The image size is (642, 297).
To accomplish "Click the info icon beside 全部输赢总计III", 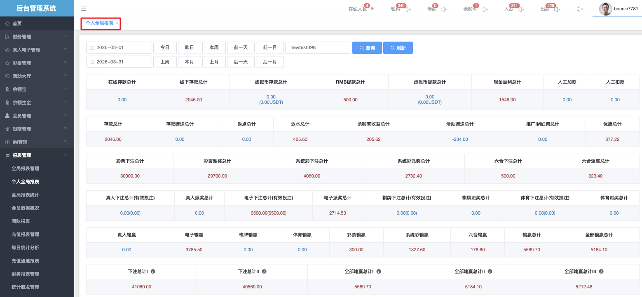I will point(601,271).
